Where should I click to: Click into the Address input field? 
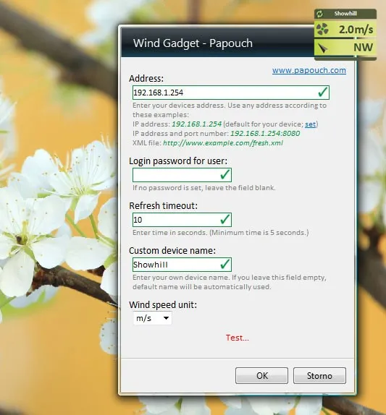pos(231,93)
